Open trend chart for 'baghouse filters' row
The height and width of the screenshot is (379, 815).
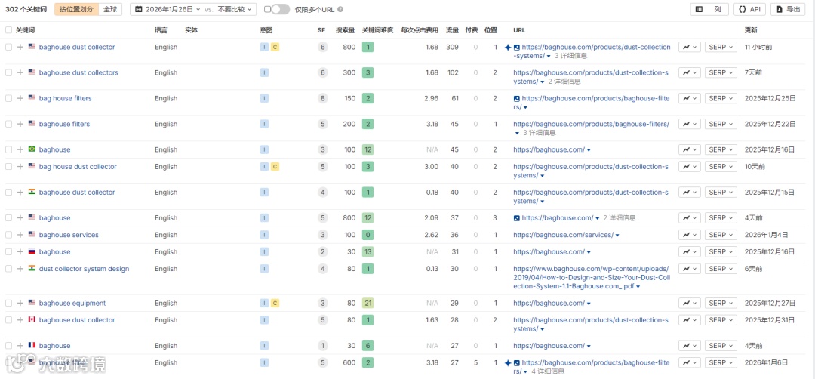(690, 124)
